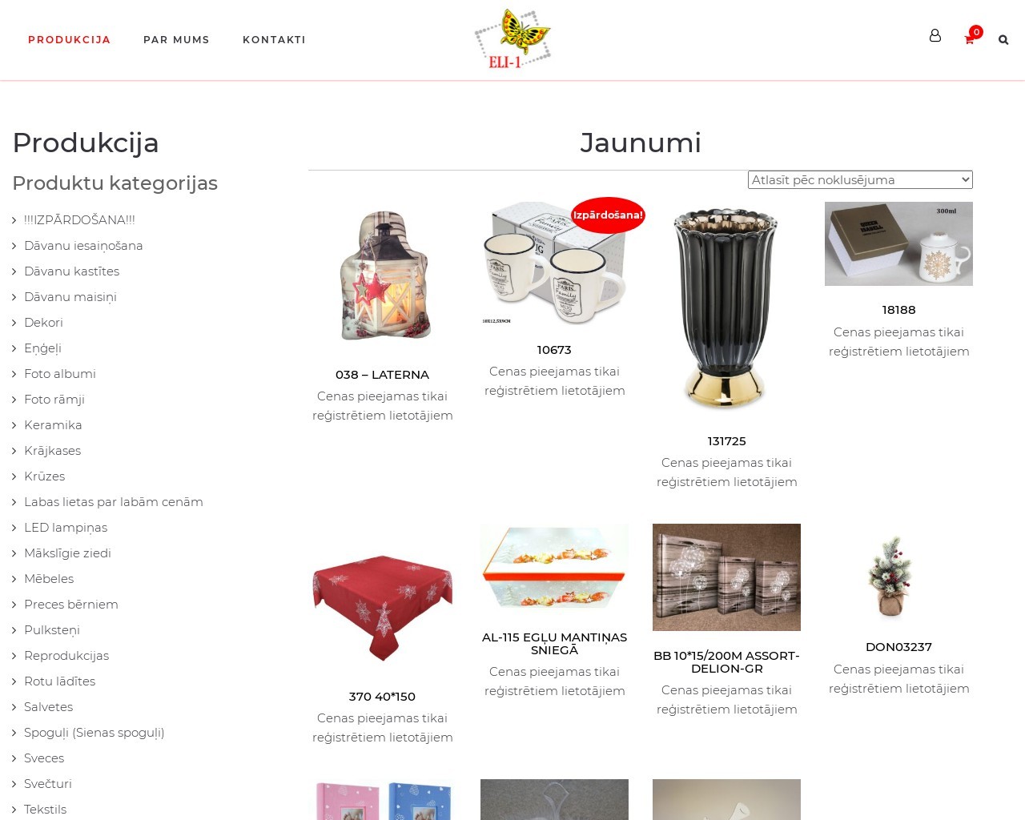The height and width of the screenshot is (820, 1025).
Task: Click the black vase 131725 image
Action: coord(726,310)
